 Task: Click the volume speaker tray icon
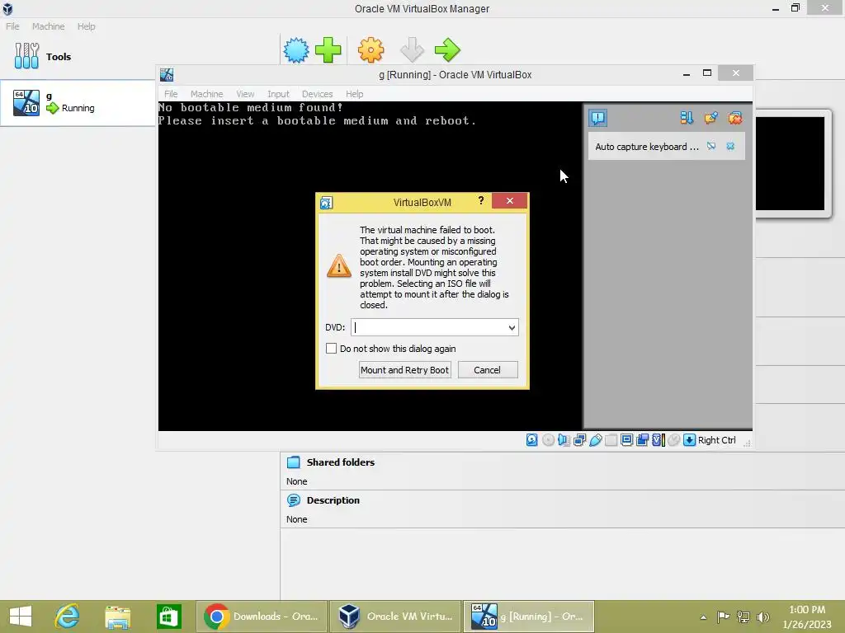coord(762,617)
